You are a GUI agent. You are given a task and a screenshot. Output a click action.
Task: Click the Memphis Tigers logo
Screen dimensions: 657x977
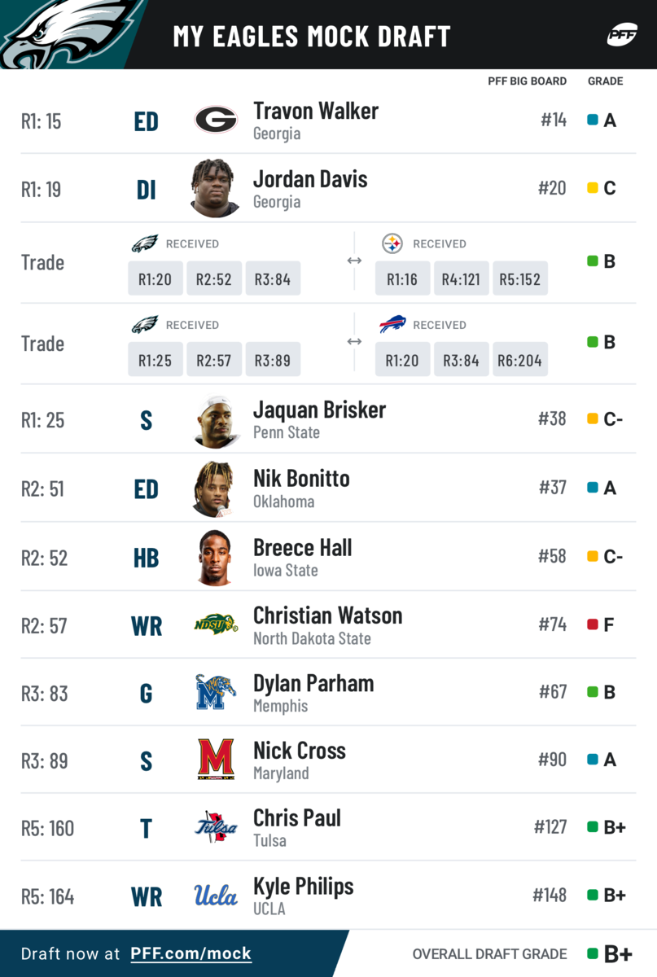coord(216,692)
